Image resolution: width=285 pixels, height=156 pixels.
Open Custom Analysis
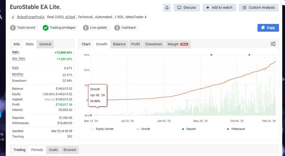coord(258,7)
